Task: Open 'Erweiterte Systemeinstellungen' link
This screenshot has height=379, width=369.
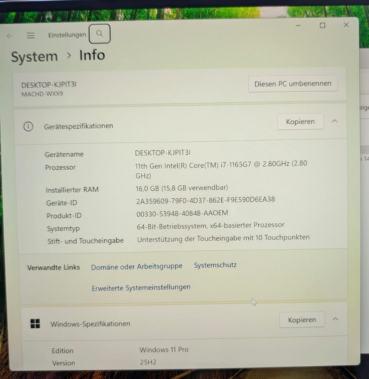Action: click(x=141, y=288)
